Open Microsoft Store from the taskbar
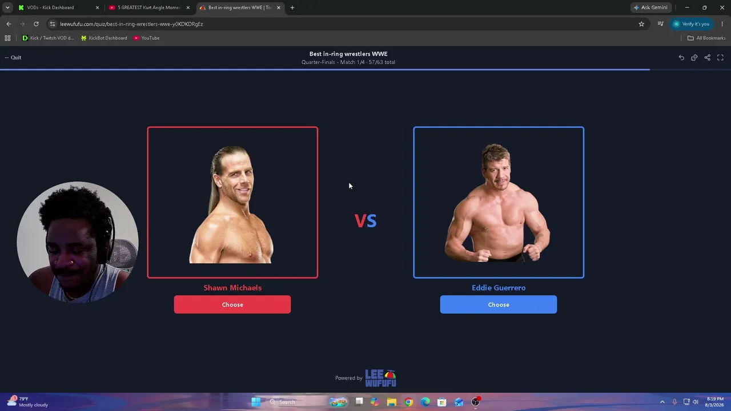The image size is (731, 411). (x=442, y=402)
